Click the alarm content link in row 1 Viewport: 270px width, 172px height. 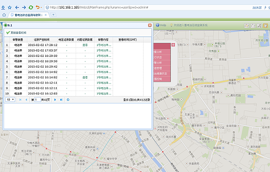coord(103,45)
